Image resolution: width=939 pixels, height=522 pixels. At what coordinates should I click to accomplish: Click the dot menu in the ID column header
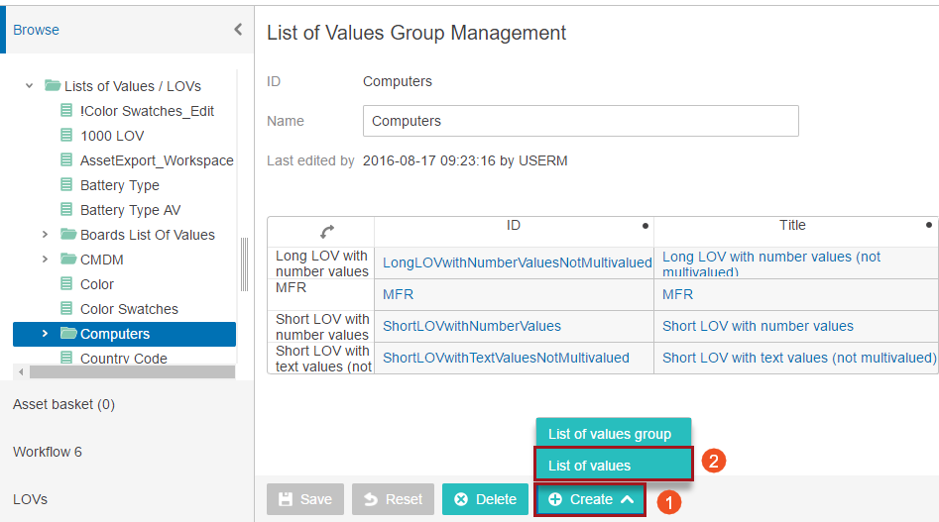(x=645, y=226)
